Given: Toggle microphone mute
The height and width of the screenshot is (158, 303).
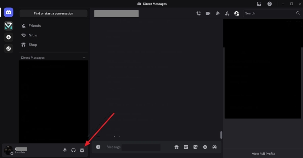Looking at the screenshot, I should [x=65, y=150].
